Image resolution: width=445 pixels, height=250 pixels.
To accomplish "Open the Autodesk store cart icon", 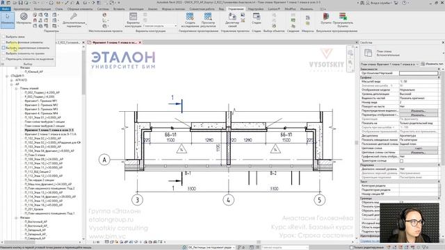I will pos(396,3).
